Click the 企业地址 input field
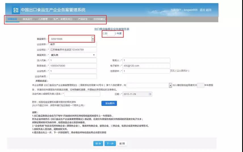243x152 pixels. click(73, 50)
